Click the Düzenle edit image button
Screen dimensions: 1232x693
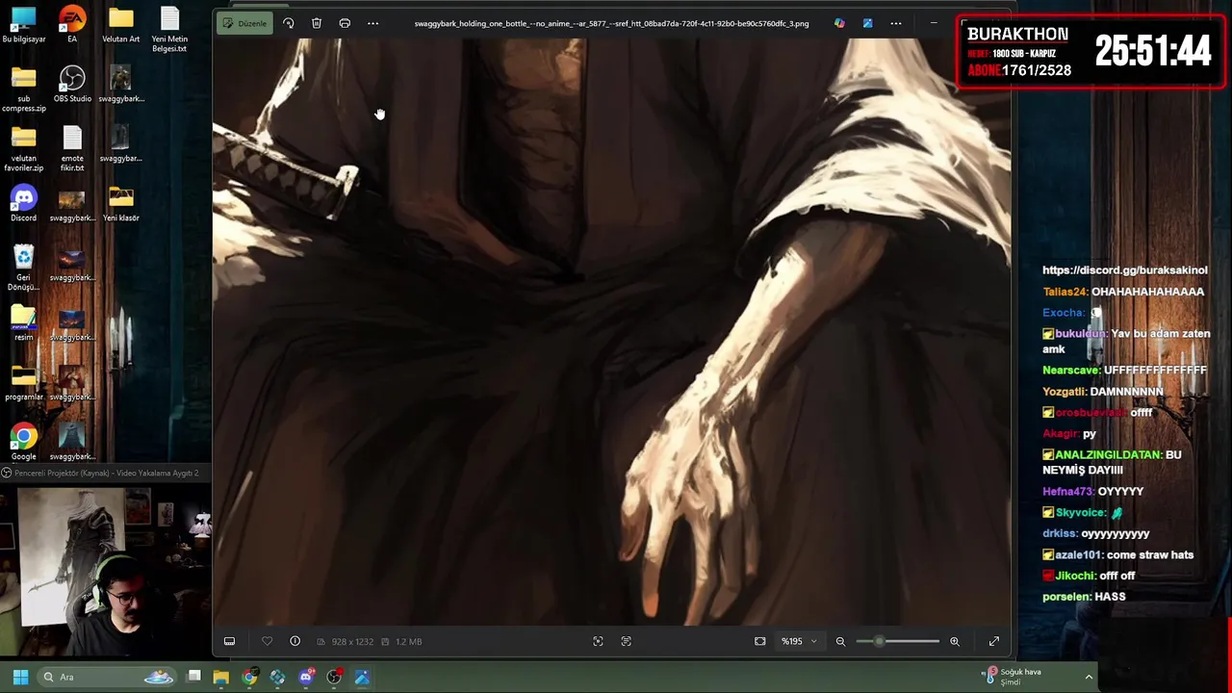(244, 23)
